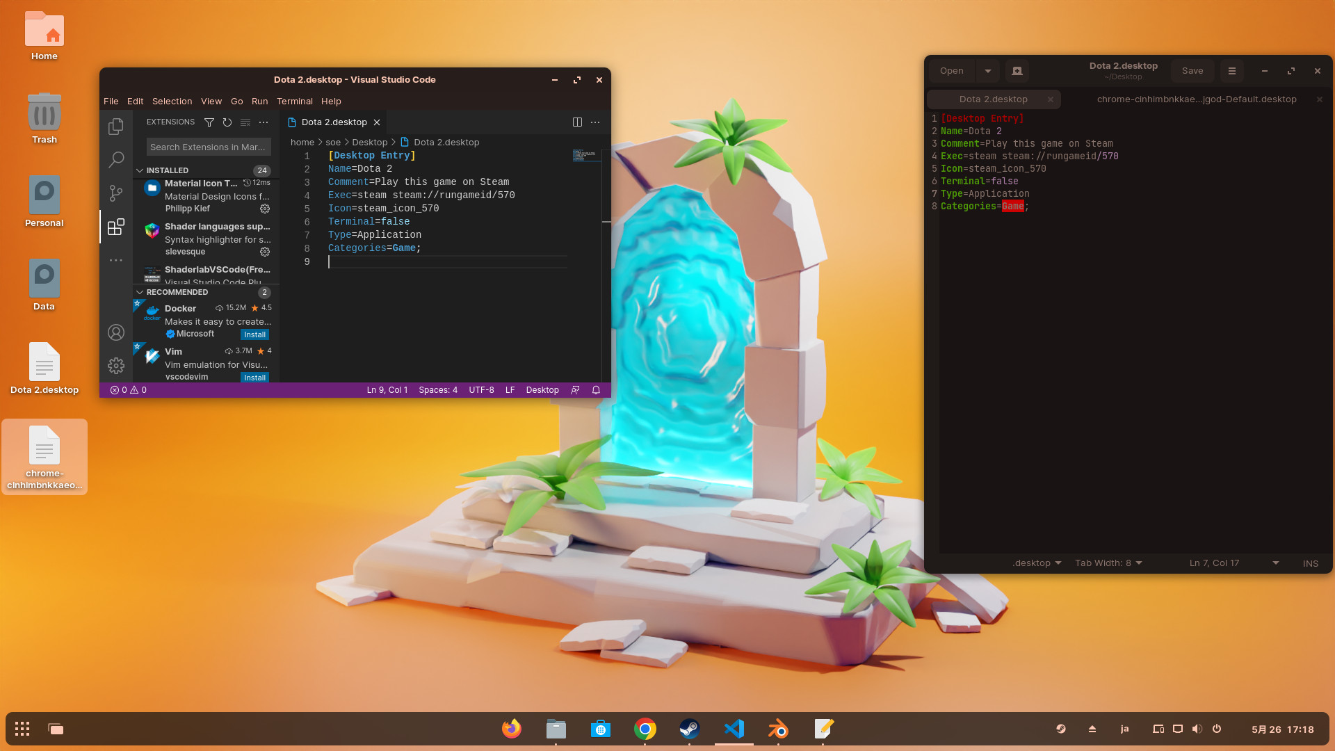Open recent files dropdown arrow beside Open
This screenshot has height=751, width=1335.
pos(988,71)
